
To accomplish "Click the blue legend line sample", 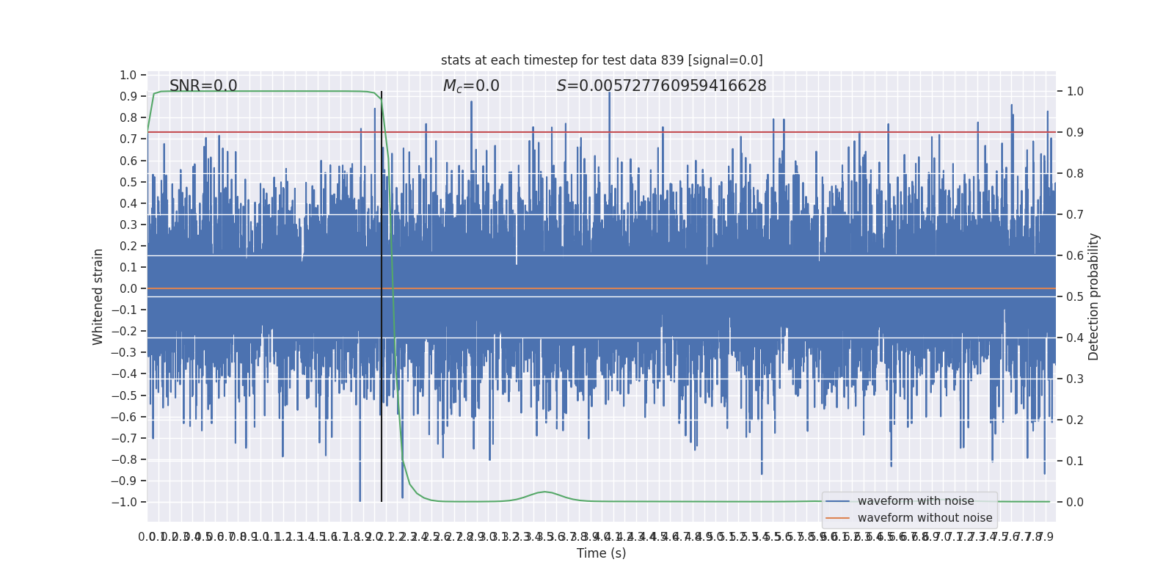I will tap(837, 501).
